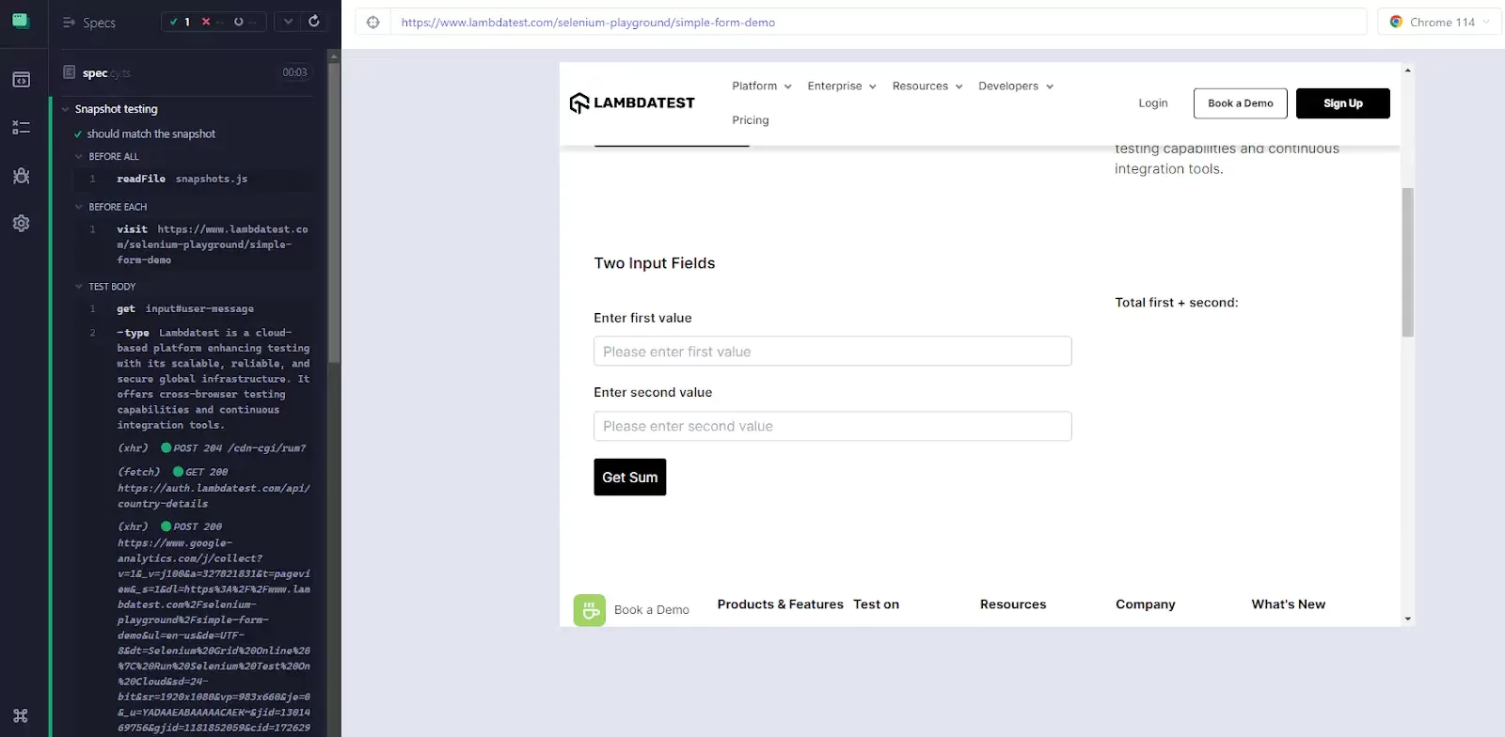Open the Platform navigation dropdown
The image size is (1505, 737).
point(762,86)
